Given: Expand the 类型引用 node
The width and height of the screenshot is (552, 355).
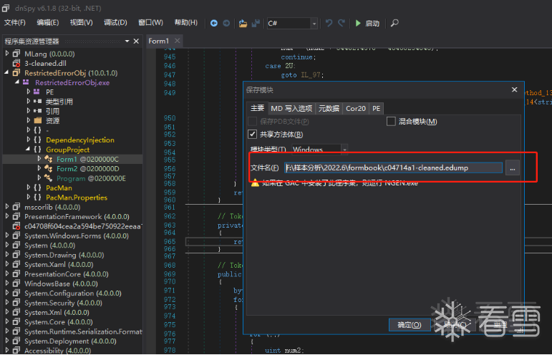Looking at the screenshot, I should 28,101.
